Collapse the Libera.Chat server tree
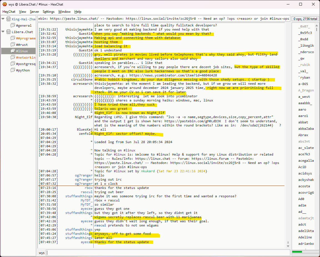The height and width of the screenshot is (257, 320). click(x=3, y=32)
